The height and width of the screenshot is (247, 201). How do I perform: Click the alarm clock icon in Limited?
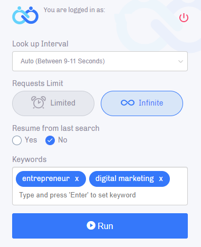[39, 102]
